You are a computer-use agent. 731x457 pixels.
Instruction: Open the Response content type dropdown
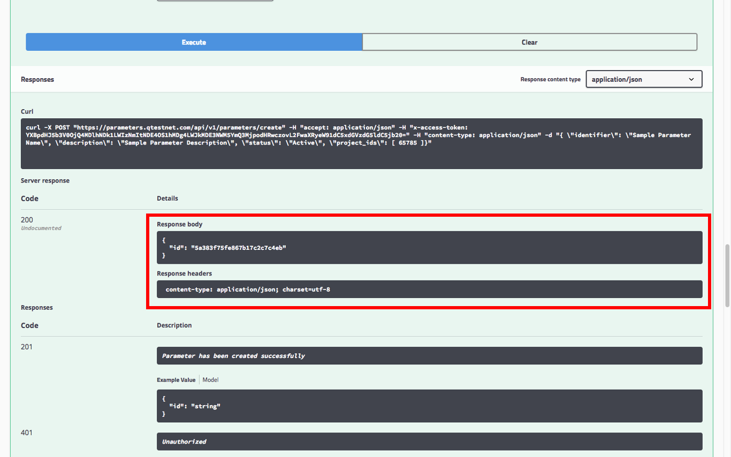(643, 79)
